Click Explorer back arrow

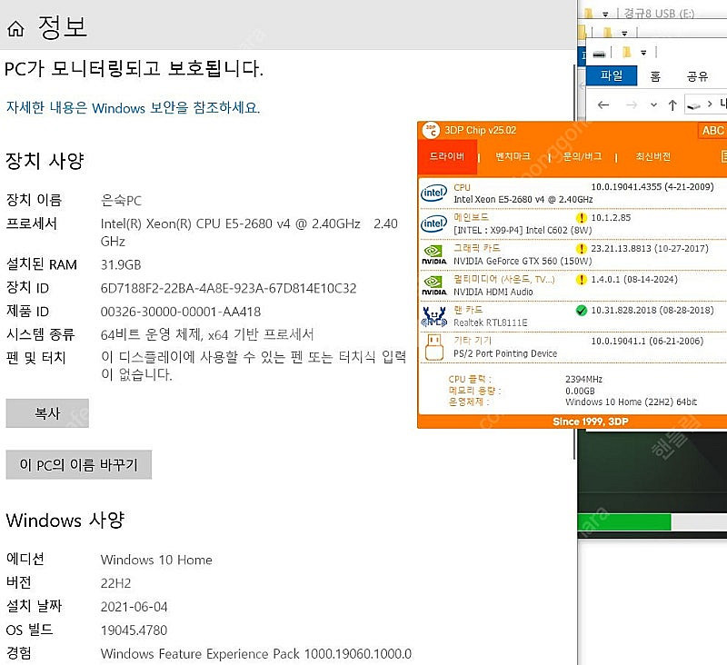603,105
